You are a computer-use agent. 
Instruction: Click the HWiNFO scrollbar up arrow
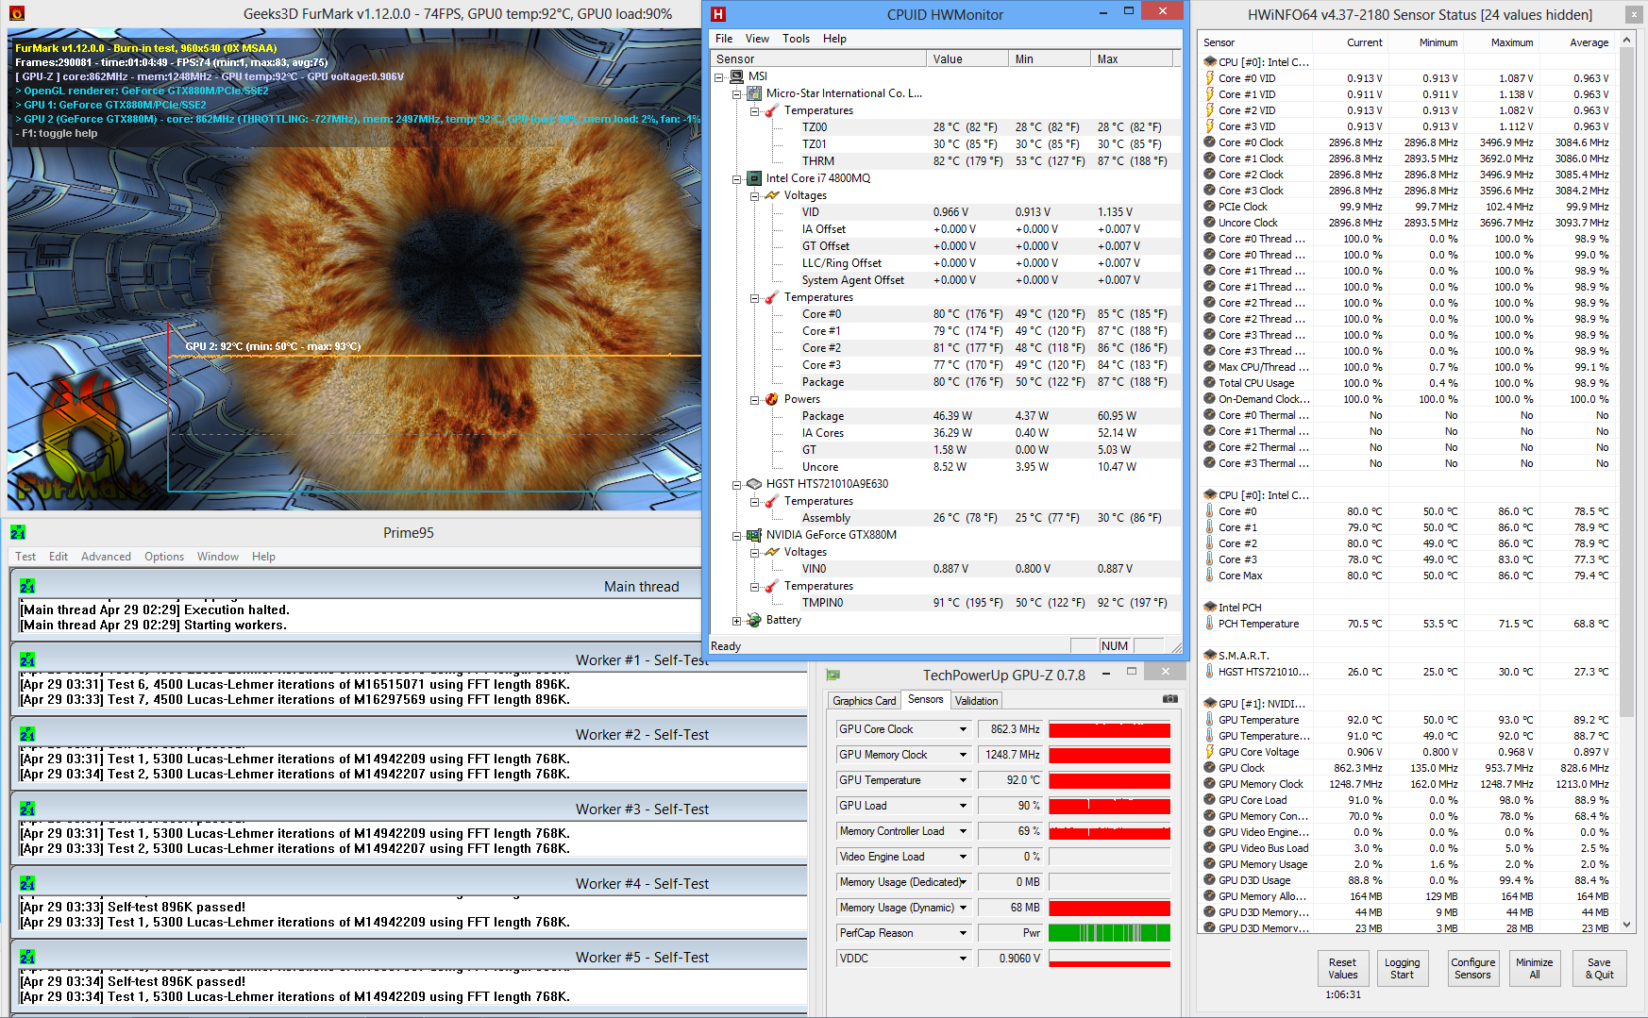coord(1627,41)
